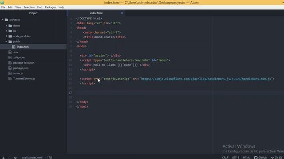
Task: Click the package.json file icon
Action: 10,68
